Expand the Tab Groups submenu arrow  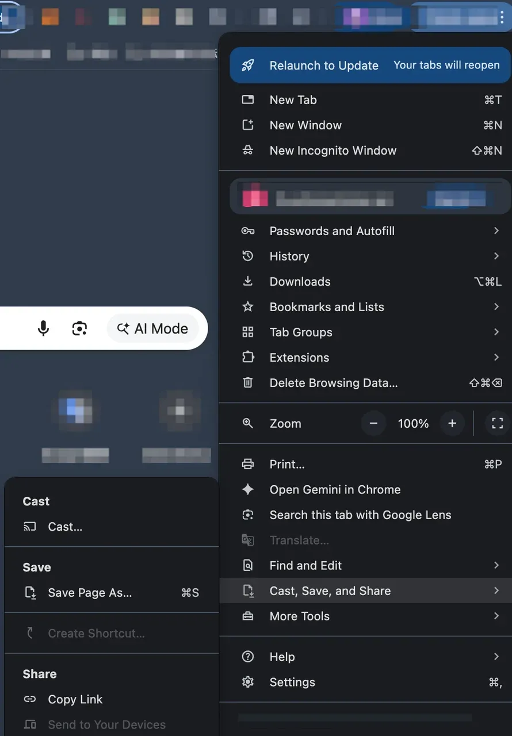click(496, 332)
